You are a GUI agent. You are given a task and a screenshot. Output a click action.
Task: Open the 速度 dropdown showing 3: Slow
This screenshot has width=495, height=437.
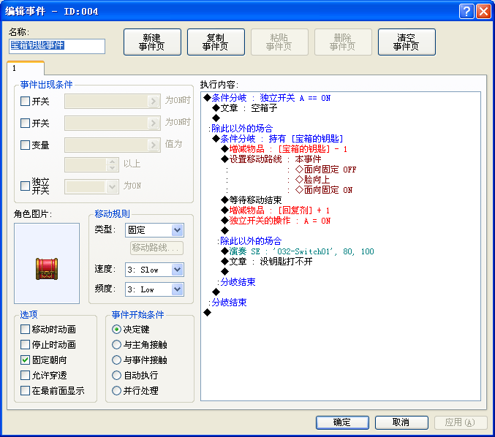pyautogui.click(x=155, y=270)
